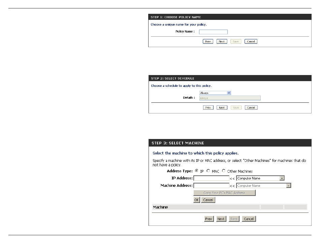Click the schedule Details field
This screenshot has width=320, height=244.
(x=230, y=98)
